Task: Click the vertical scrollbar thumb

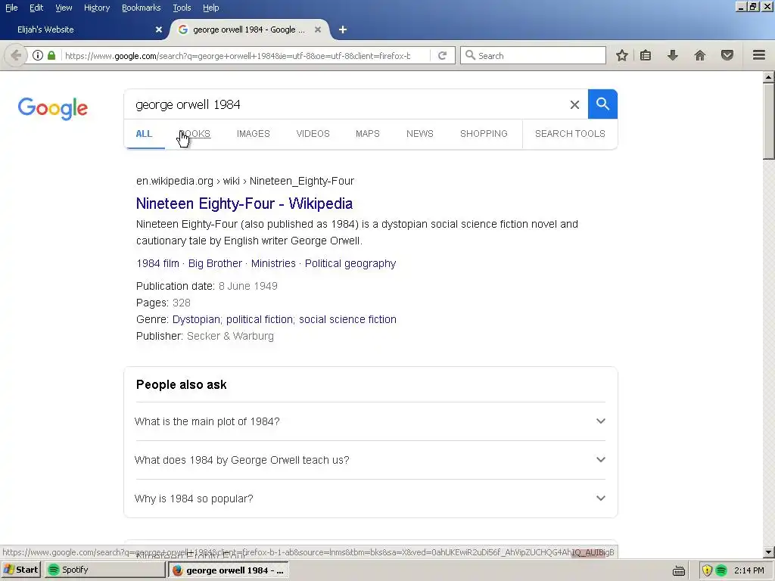Action: 769,121
